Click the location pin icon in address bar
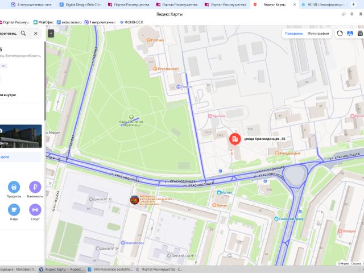 352,14
